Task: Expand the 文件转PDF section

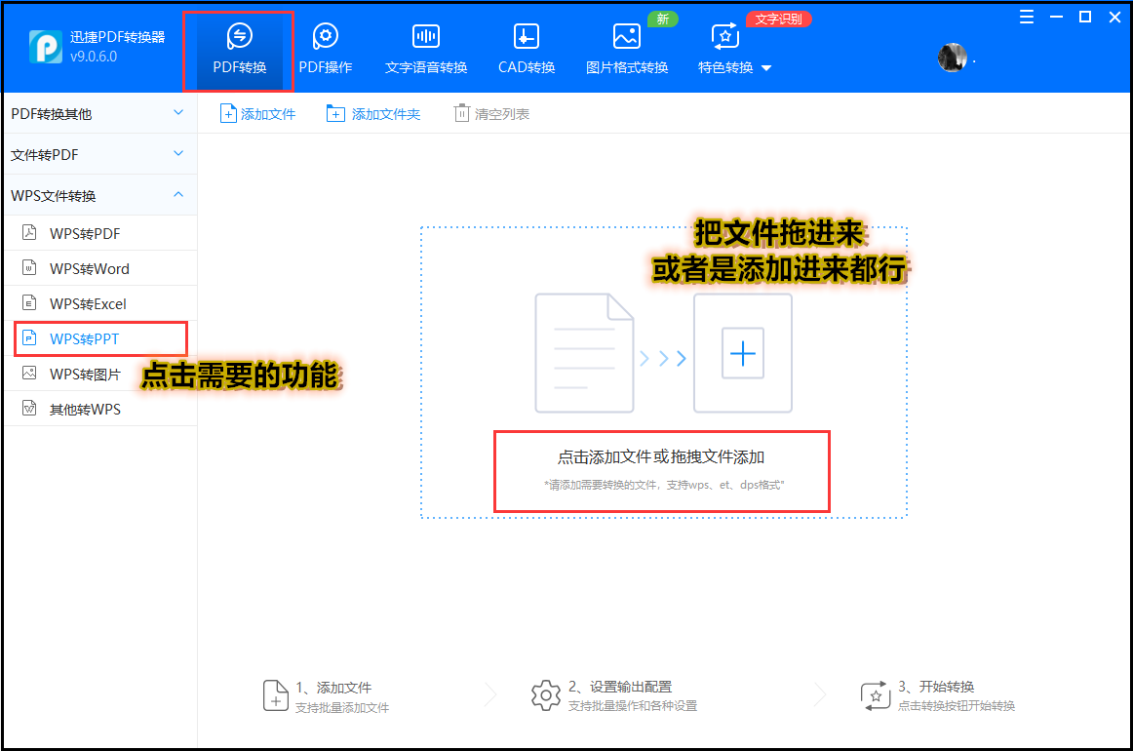Action: pyautogui.click(x=99, y=154)
